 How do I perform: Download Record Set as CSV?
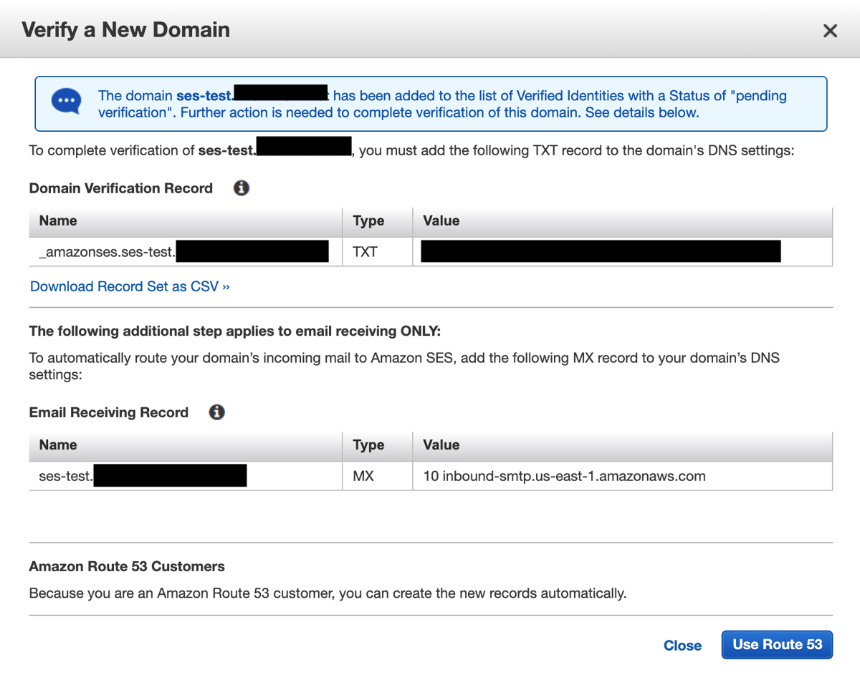click(130, 286)
